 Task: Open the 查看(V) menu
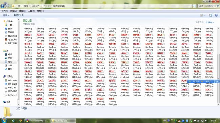click(x=22, y=11)
